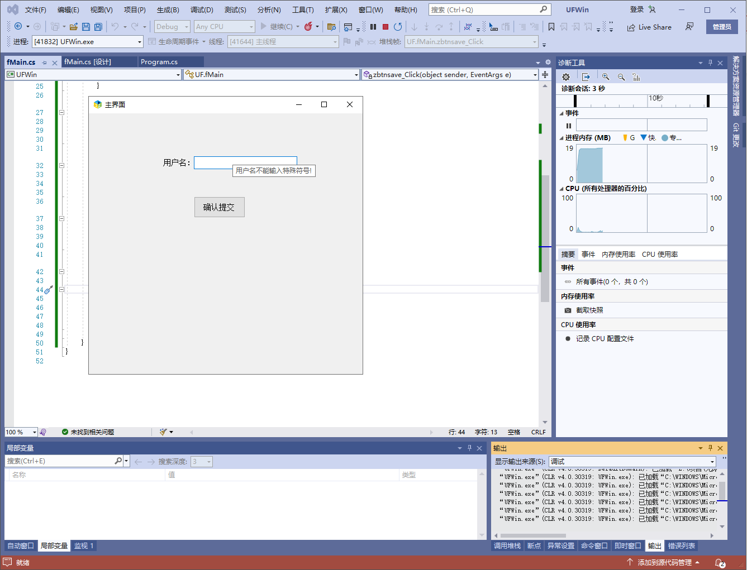Open the stack frame UF.fMain.zbtnsave_Click dropdown
The height and width of the screenshot is (570, 747).
pyautogui.click(x=472, y=42)
